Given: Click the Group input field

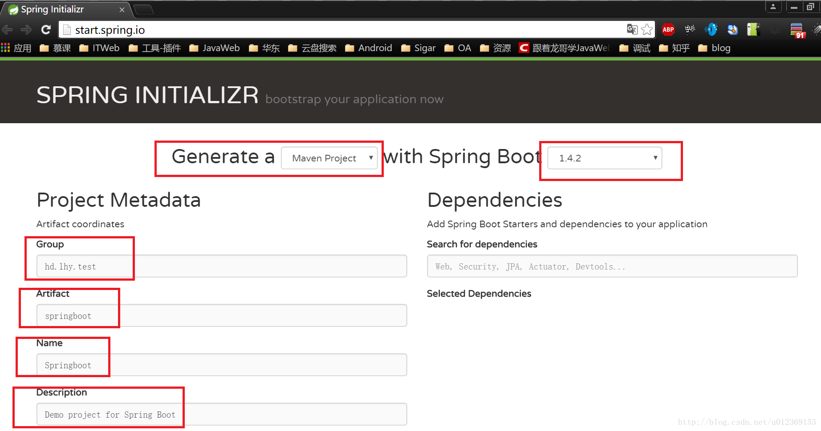Looking at the screenshot, I should [x=221, y=266].
